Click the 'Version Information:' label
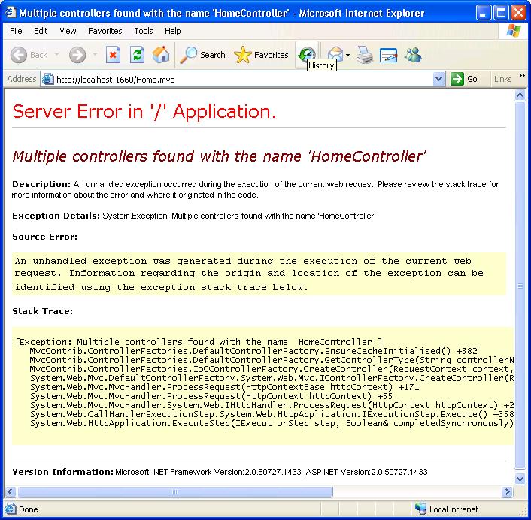This screenshot has height=520, width=531. 62,472
